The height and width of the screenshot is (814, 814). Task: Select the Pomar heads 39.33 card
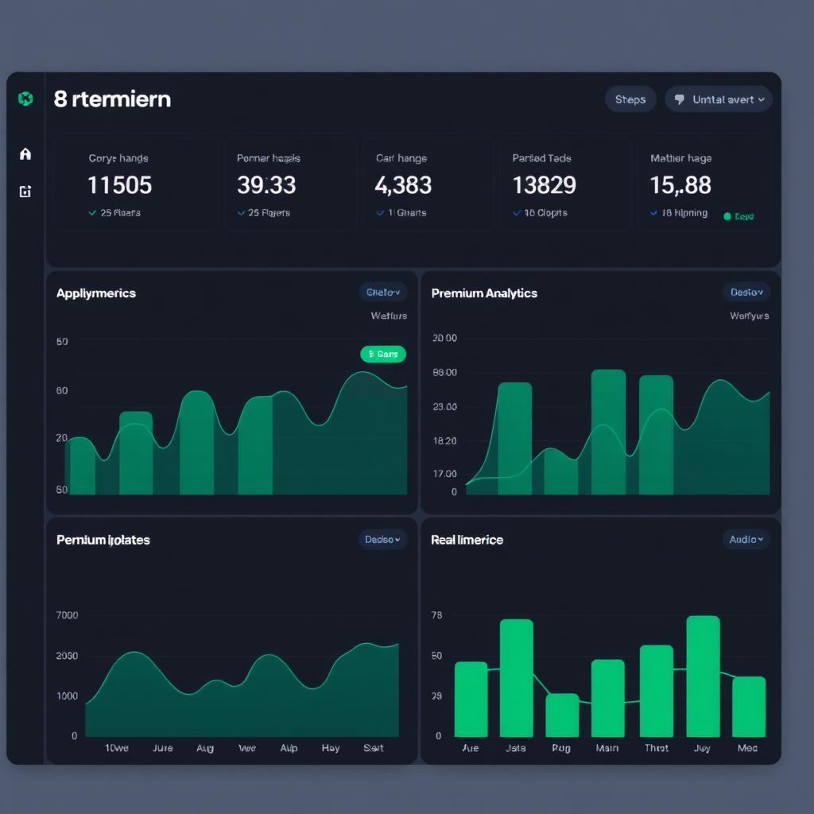click(x=291, y=184)
